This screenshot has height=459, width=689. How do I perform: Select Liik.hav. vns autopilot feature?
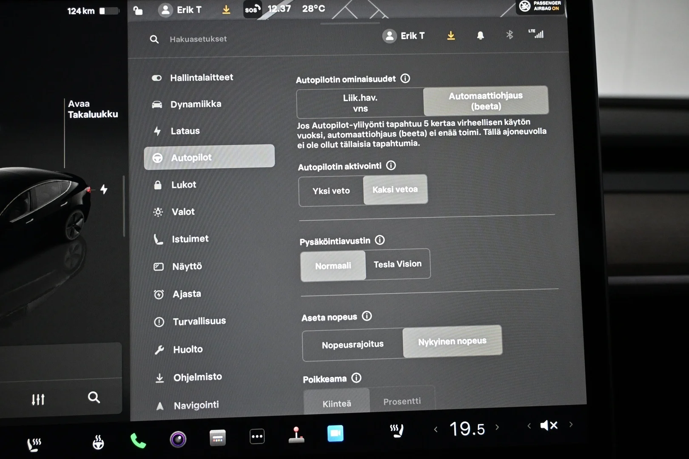[x=360, y=103]
